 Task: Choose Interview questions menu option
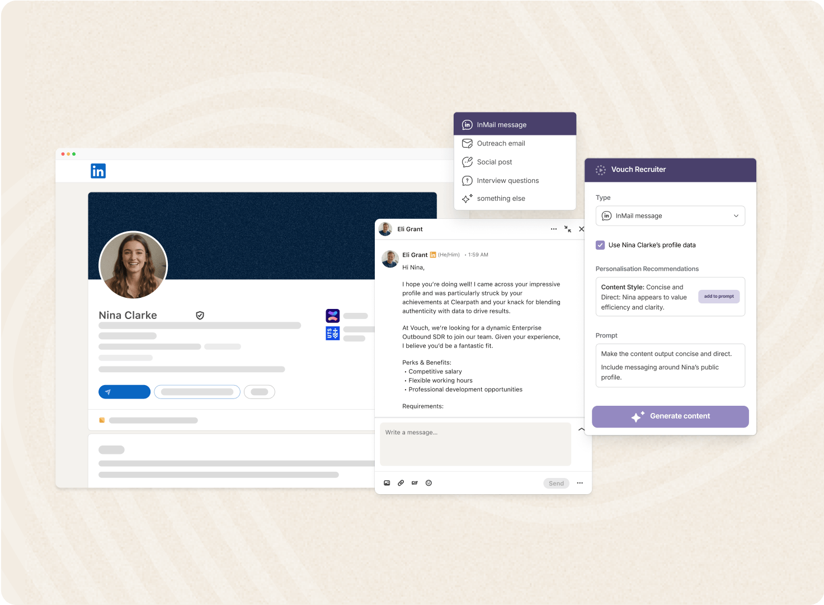pos(515,180)
